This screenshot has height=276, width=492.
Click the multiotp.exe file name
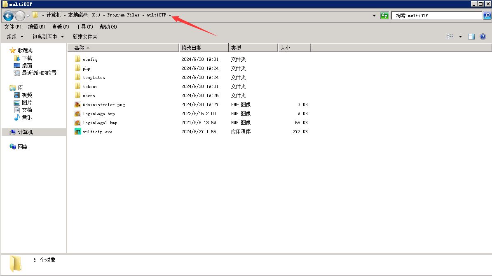[97, 132]
